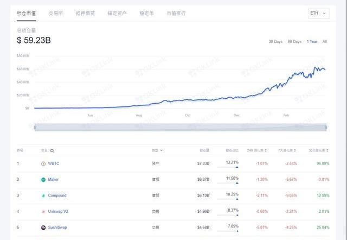Open the SushiSwap project link
The image size is (347, 240).
tap(58, 228)
